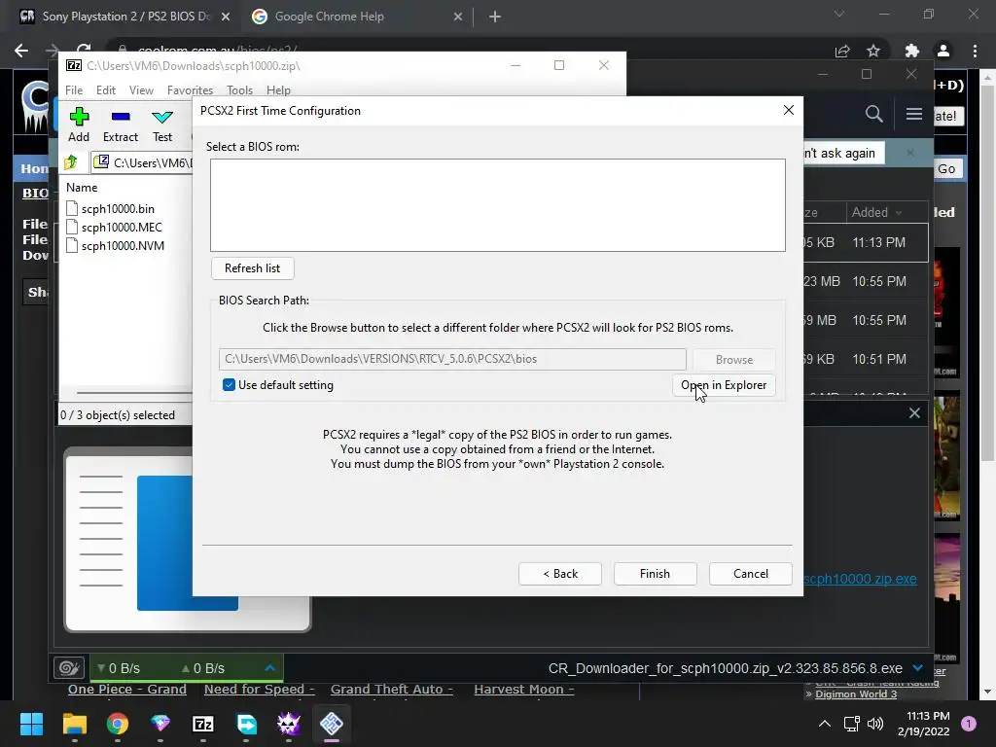Viewport: 996px width, 747px height.
Task: Click notification badge in system tray
Action: [x=969, y=724]
